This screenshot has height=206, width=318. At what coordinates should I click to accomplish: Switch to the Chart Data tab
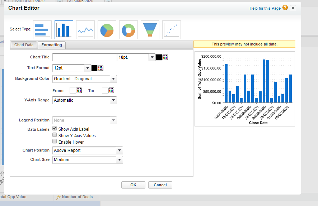pos(24,45)
